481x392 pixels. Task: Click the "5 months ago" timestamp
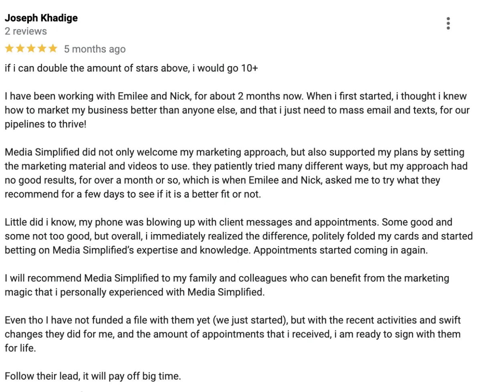coord(95,49)
